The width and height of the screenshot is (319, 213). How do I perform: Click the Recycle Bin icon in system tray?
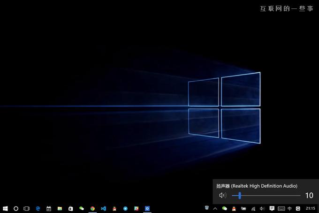[207, 207]
